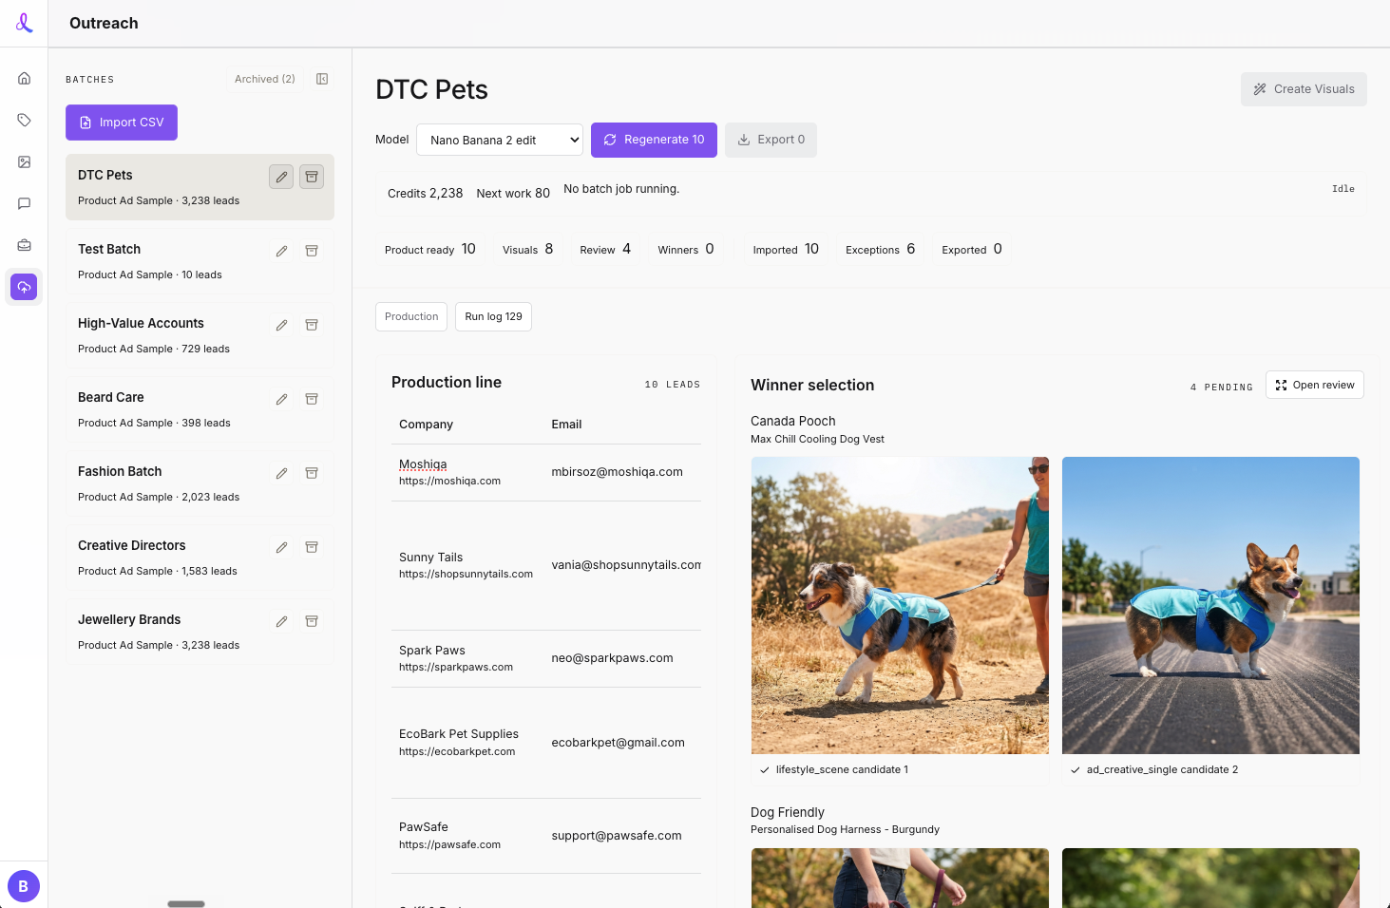Filter by Review 4
This screenshot has width=1390, height=908.
[605, 249]
